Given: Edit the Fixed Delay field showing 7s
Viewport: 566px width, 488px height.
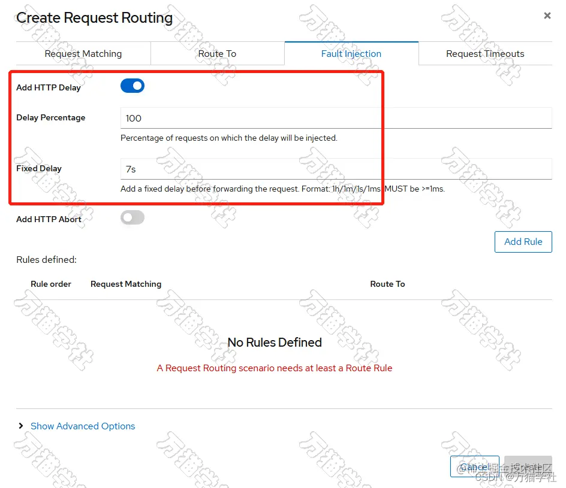Looking at the screenshot, I should [x=336, y=169].
